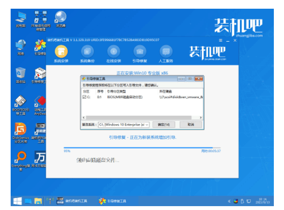Screen dimensions: 284x210
Task: Click the 引导分区类型 column header
Action: pos(116,91)
